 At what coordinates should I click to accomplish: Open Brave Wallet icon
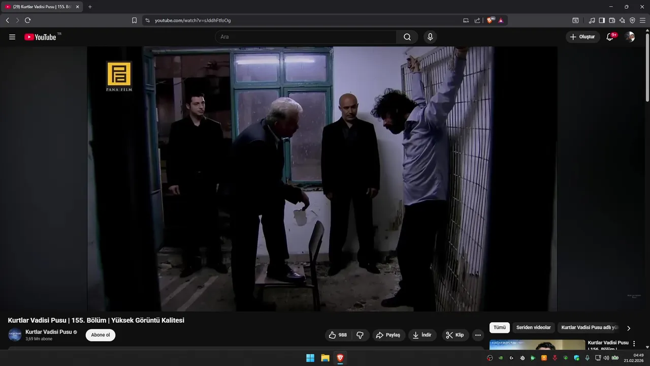(x=612, y=20)
